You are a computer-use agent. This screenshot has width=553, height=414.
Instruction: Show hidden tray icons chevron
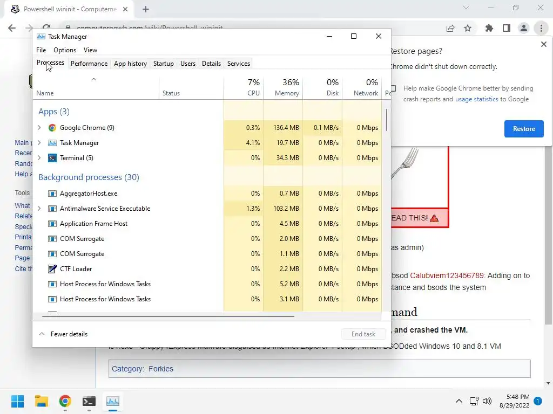click(x=459, y=401)
